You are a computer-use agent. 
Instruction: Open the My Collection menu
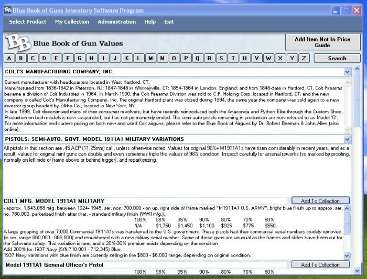click(x=72, y=22)
